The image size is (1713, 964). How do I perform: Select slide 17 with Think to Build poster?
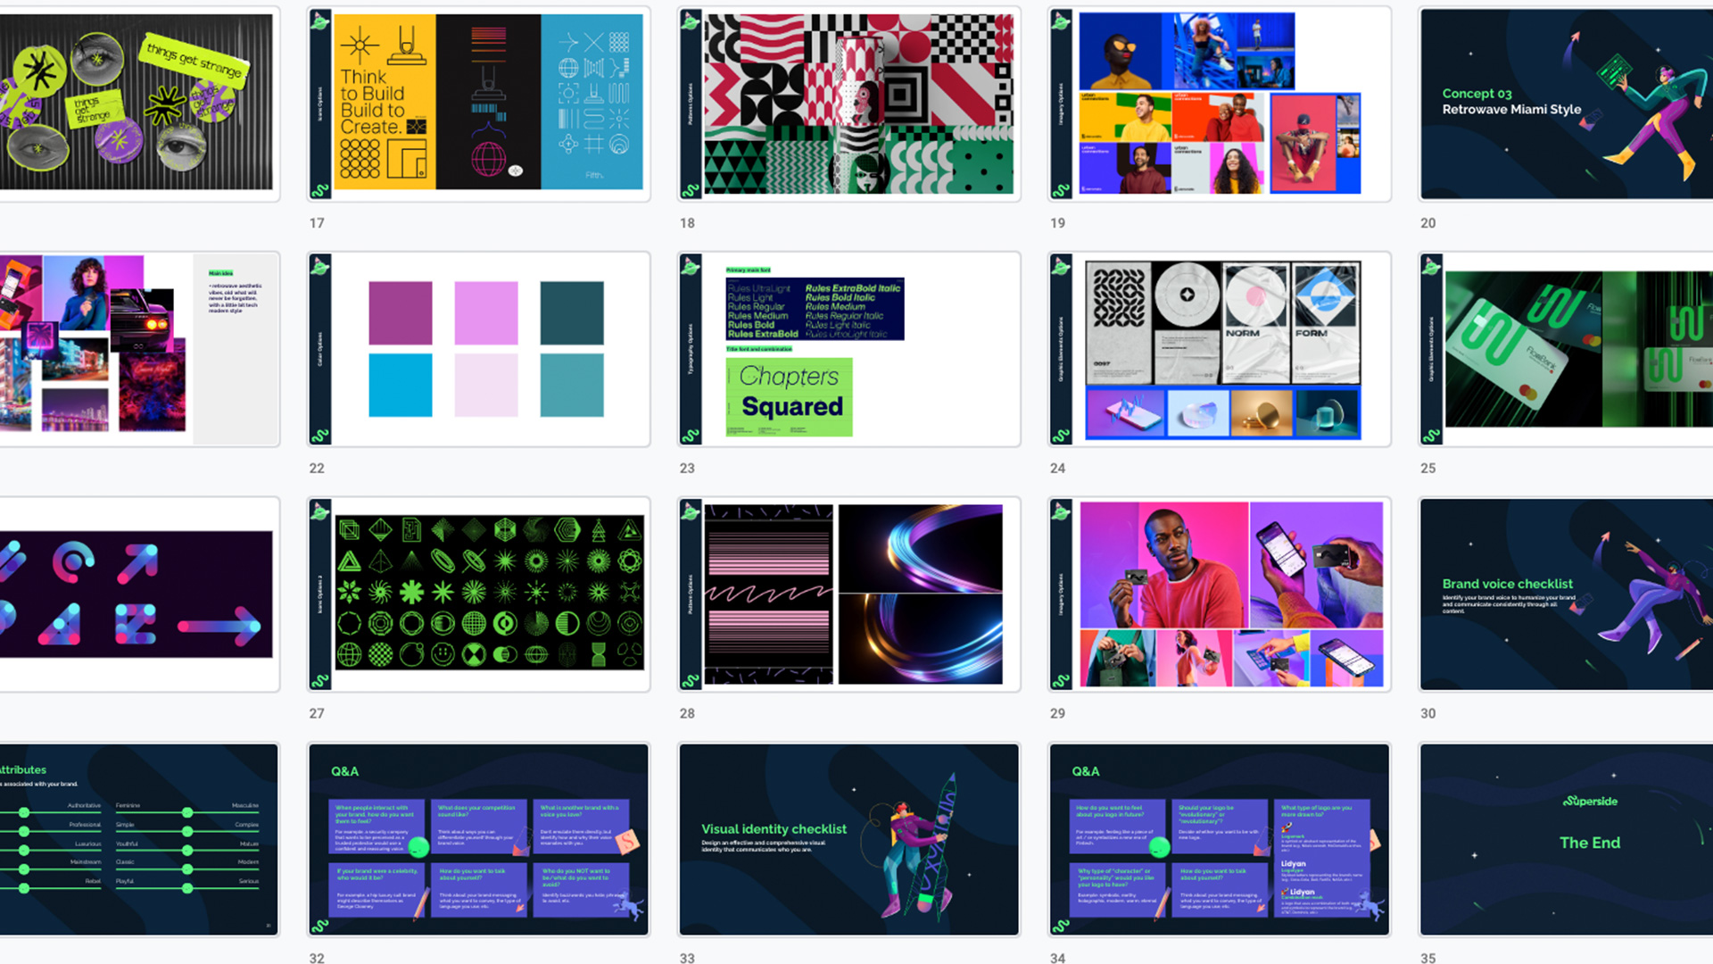(x=478, y=103)
